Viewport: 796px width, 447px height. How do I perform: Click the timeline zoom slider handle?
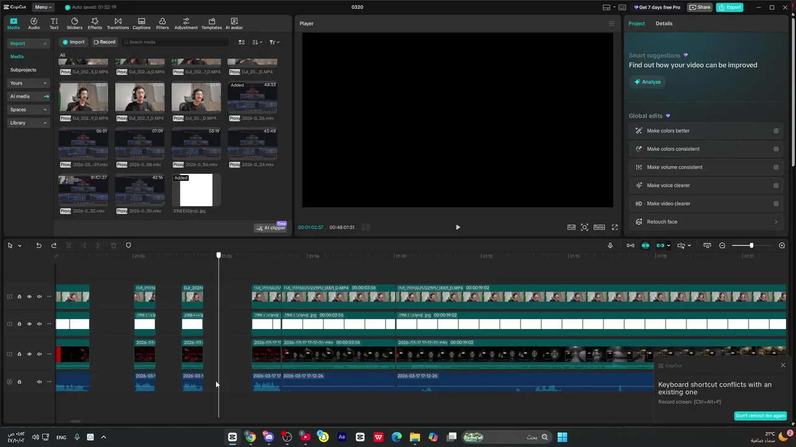pos(751,245)
